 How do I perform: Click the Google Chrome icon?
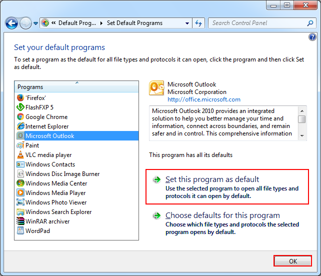[20, 116]
